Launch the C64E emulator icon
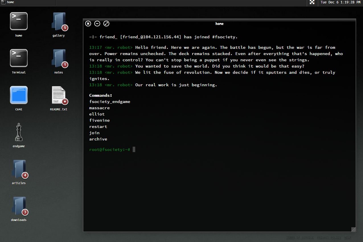 pyautogui.click(x=19, y=95)
